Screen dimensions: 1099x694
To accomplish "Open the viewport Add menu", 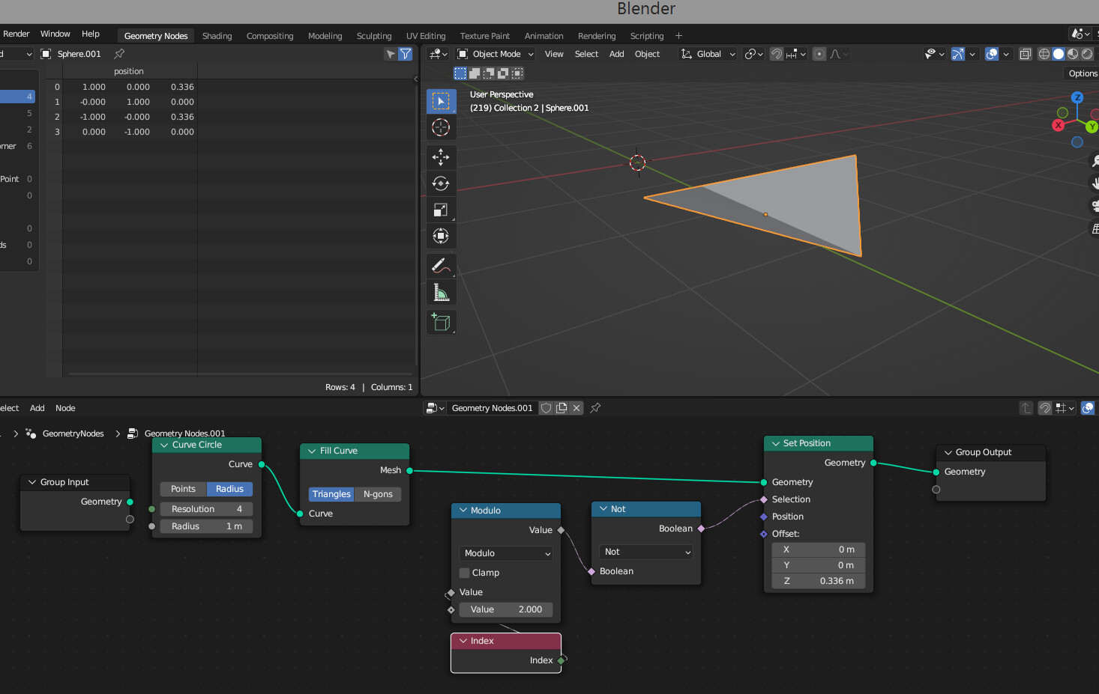I will pyautogui.click(x=617, y=54).
